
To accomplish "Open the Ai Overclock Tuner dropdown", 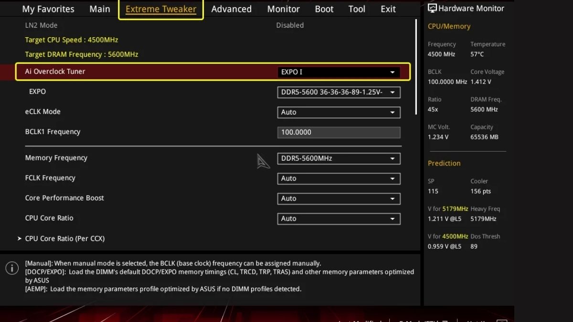I will click(x=339, y=72).
